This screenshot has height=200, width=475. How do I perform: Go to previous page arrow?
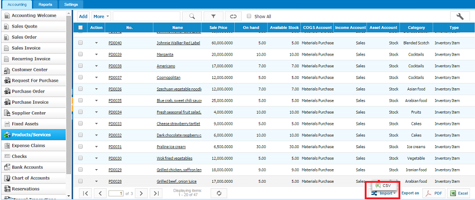100,193
